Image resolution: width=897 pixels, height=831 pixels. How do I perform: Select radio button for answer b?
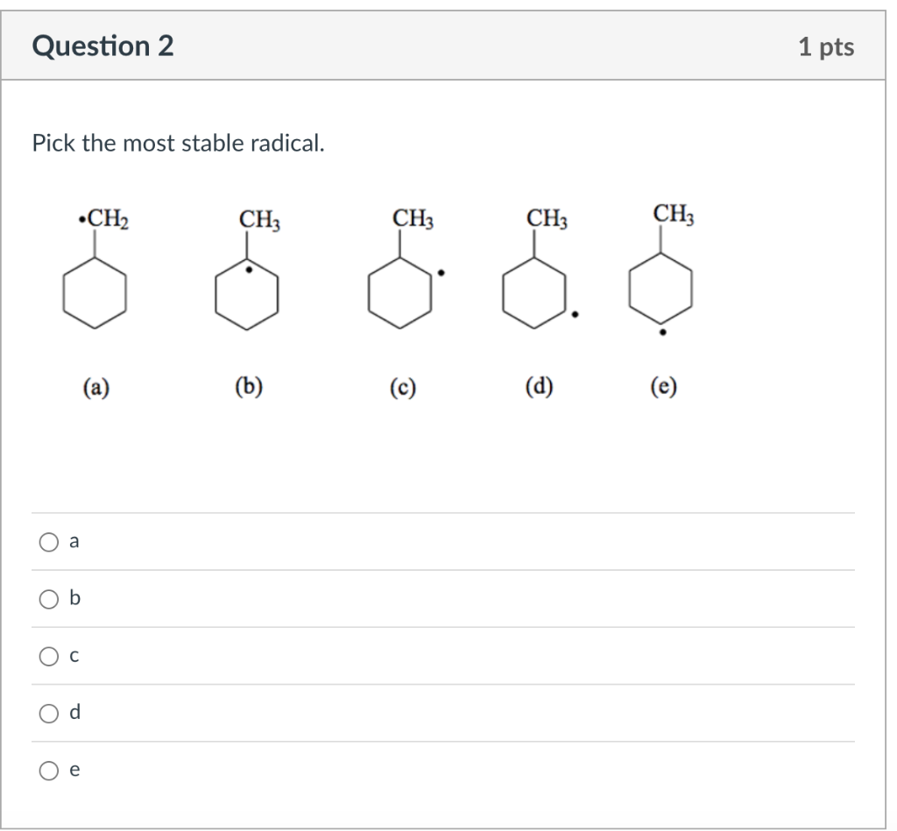pyautogui.click(x=48, y=598)
